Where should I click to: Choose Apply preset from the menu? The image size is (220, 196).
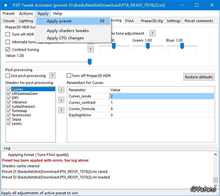[x=59, y=21]
